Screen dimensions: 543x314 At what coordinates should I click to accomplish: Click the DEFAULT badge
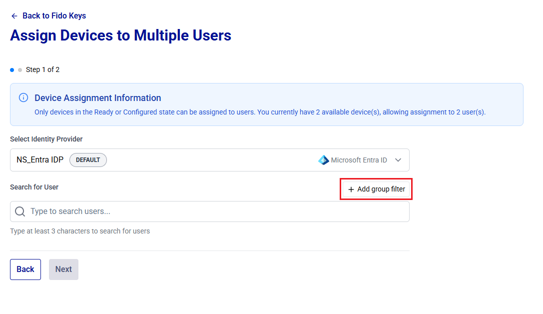[x=88, y=160]
